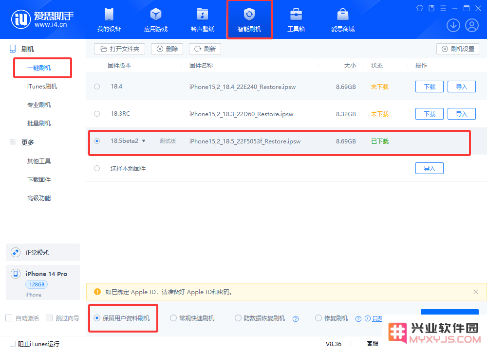Click 刷新 button in toolbar
The height and width of the screenshot is (351, 487).
(205, 49)
